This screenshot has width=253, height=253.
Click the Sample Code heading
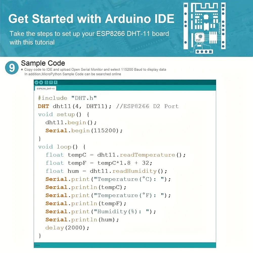(43, 63)
